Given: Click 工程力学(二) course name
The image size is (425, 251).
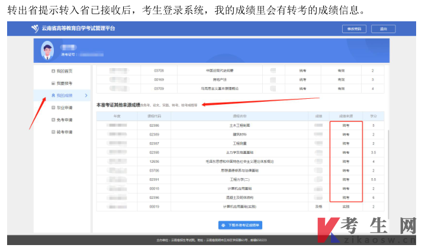Looking at the screenshot, I should (x=240, y=179).
